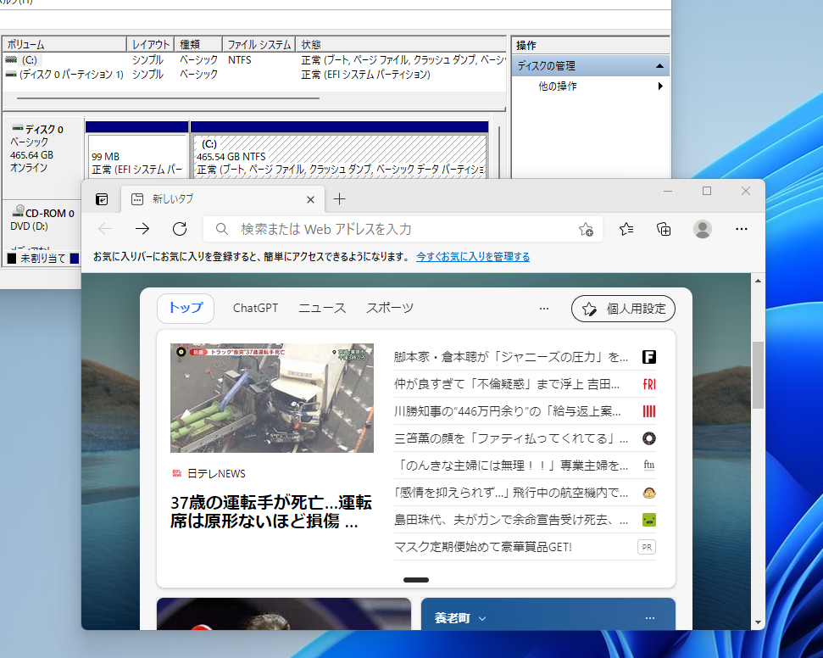Viewport: 823px width, 658px height.
Task: Switch to the スポーツ feed tab
Action: pyautogui.click(x=389, y=309)
